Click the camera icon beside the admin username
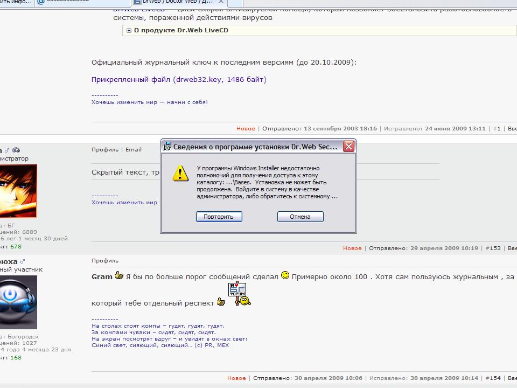 tap(16, 150)
